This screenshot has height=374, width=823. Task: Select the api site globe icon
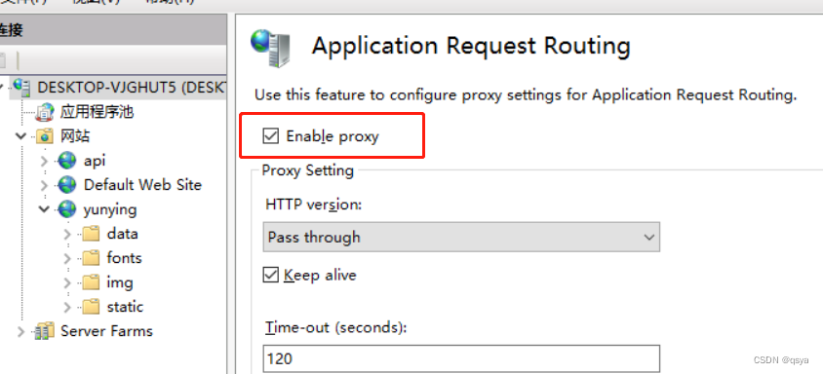pos(67,161)
